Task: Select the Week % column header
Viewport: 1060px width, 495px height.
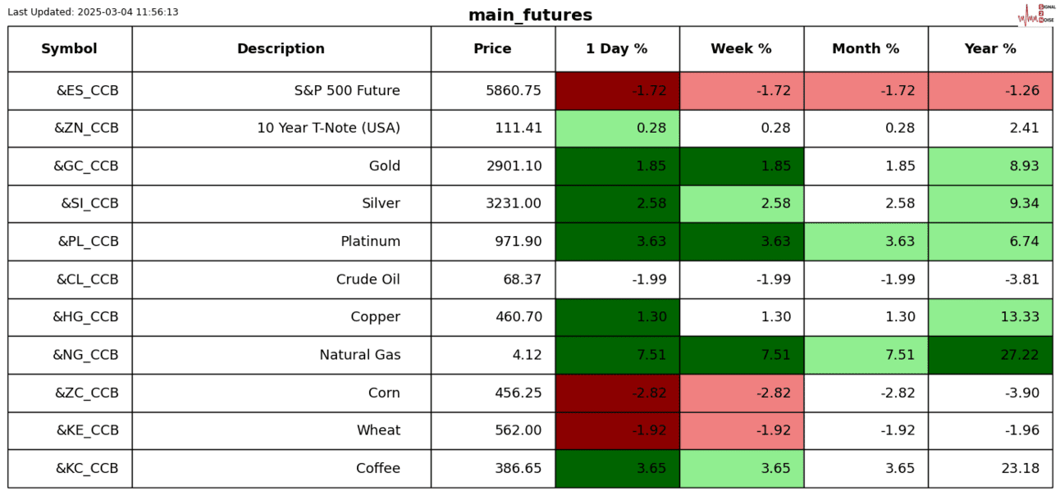Action: (x=741, y=49)
